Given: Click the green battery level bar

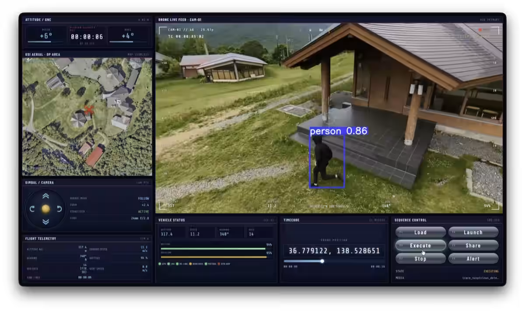Looking at the screenshot, I should (x=213, y=249).
